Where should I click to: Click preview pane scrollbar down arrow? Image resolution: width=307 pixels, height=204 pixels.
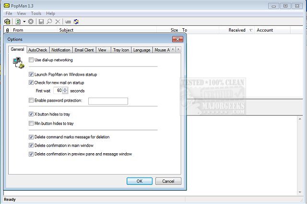[x=300, y=193]
